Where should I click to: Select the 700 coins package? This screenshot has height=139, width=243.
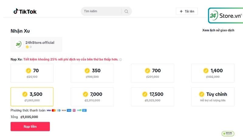[152, 73]
